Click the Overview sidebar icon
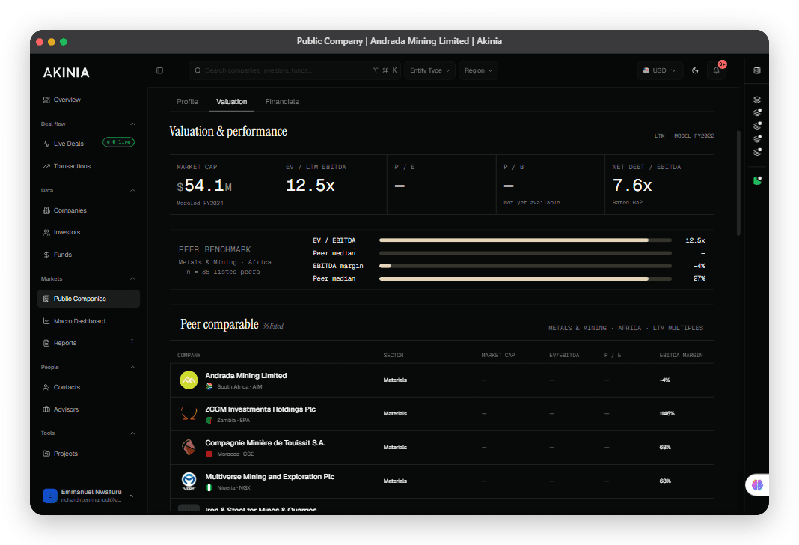The image size is (799, 545). [x=46, y=100]
